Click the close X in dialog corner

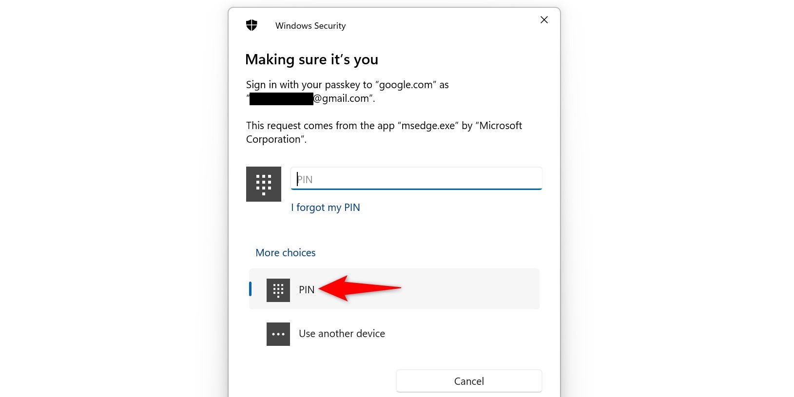coord(544,20)
